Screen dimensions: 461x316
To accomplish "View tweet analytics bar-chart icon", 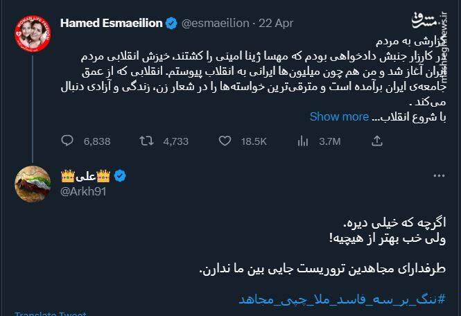I will point(303,141).
